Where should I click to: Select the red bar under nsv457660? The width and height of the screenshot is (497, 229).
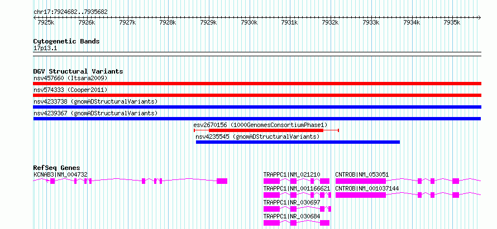point(257,84)
